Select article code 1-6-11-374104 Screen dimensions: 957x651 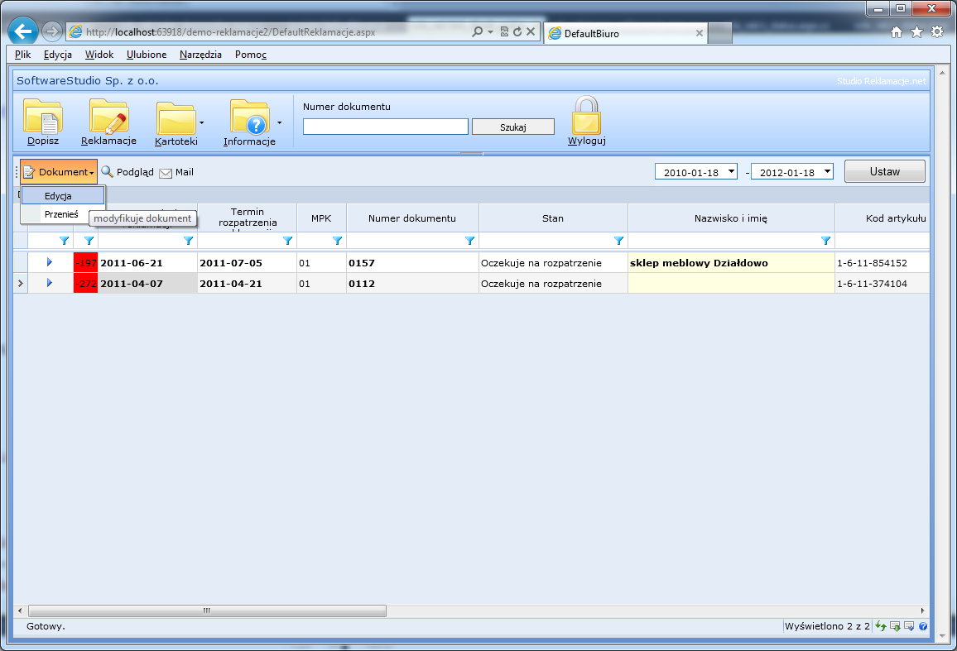point(882,284)
